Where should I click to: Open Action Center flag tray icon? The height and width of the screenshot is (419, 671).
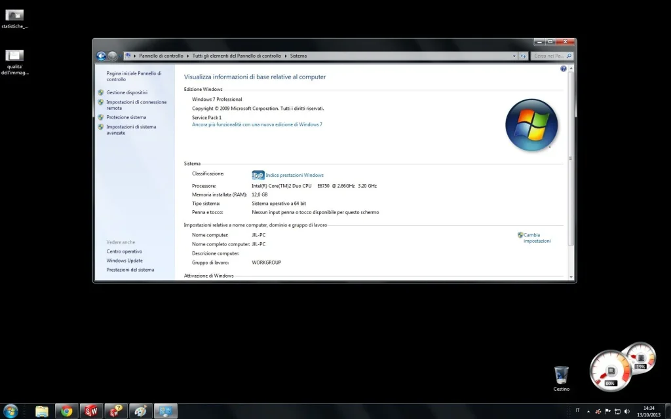tap(607, 411)
